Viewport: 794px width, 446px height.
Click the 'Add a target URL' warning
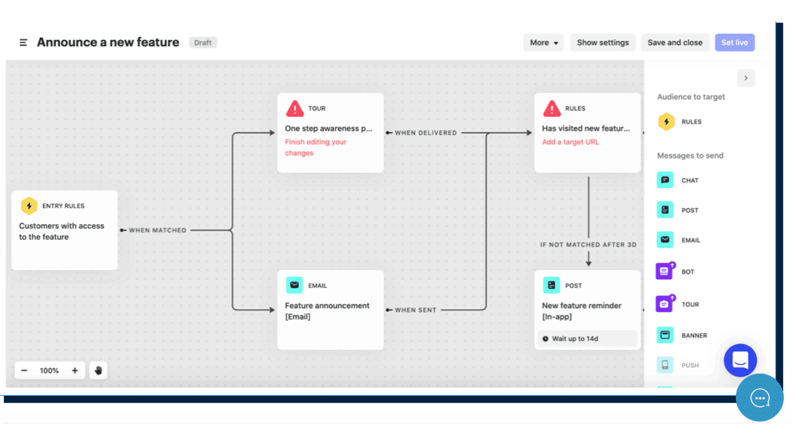pos(571,142)
